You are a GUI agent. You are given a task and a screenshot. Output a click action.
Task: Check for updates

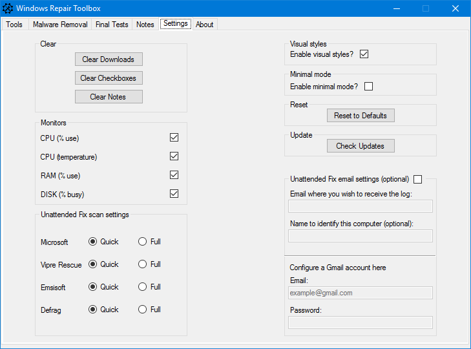(361, 146)
